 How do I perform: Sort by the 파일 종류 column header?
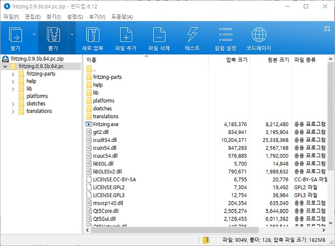(x=309, y=60)
